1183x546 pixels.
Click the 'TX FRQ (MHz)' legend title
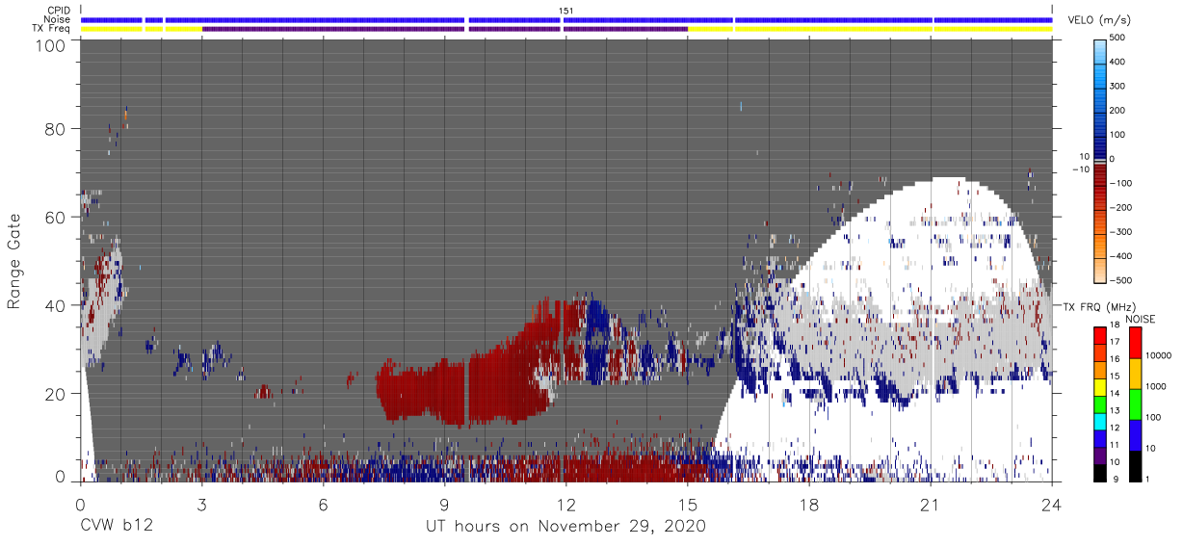(1099, 306)
